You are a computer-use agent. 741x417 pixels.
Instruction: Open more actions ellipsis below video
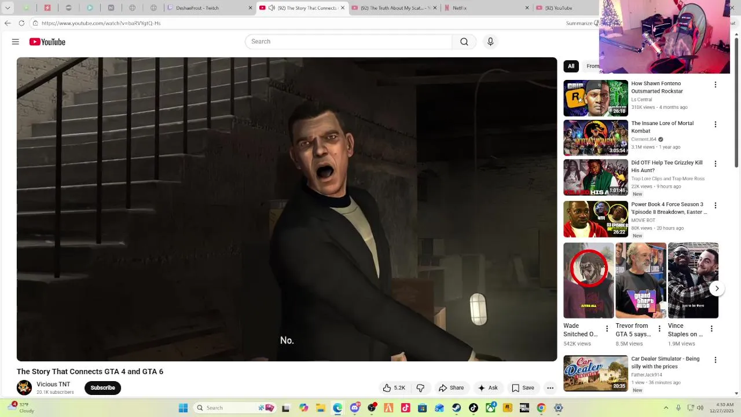coord(551,388)
